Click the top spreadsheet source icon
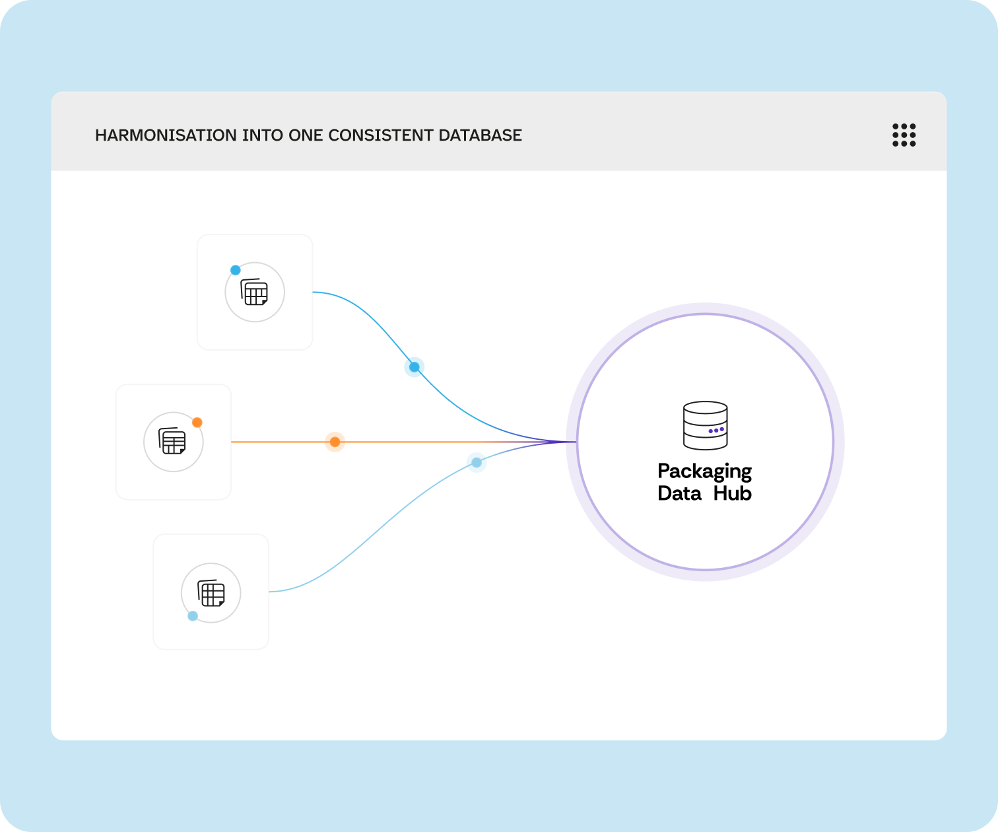 (255, 293)
